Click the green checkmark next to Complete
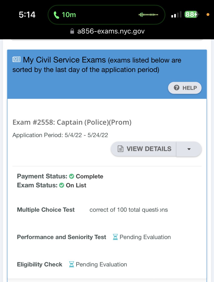Screen dimensions: 214x282 point(72,177)
